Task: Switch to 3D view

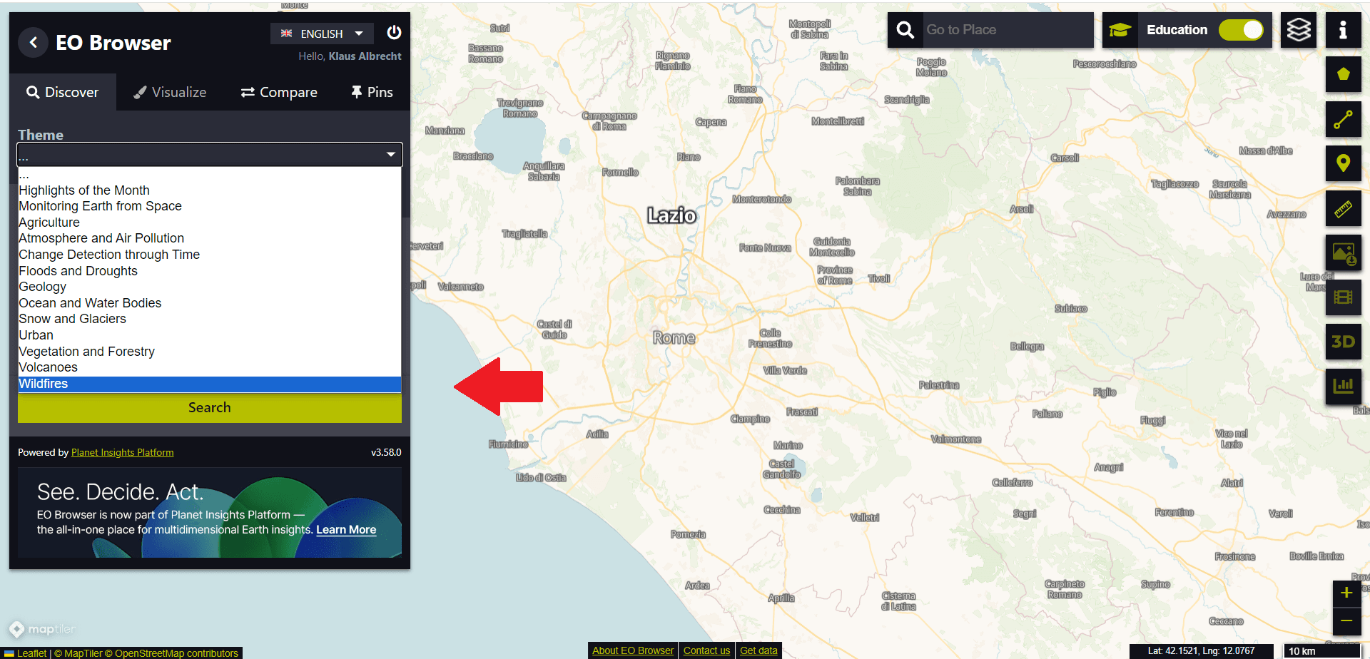Action: pos(1343,342)
